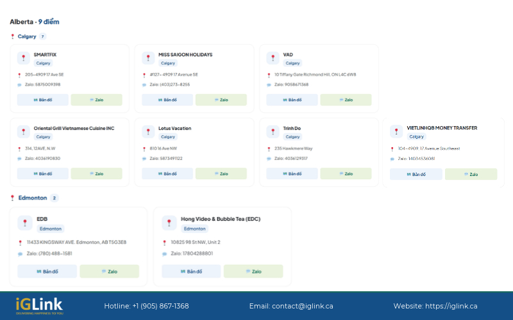Viewport: 513px width, 320px height.
Task: Click the Lotus Vacation title
Action: [x=174, y=129]
